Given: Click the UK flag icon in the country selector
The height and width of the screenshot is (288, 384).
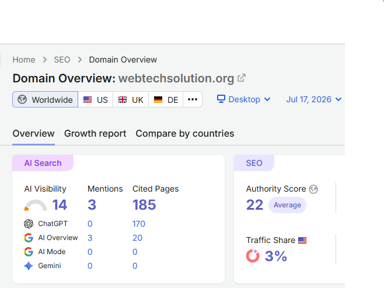Looking at the screenshot, I should (x=123, y=99).
